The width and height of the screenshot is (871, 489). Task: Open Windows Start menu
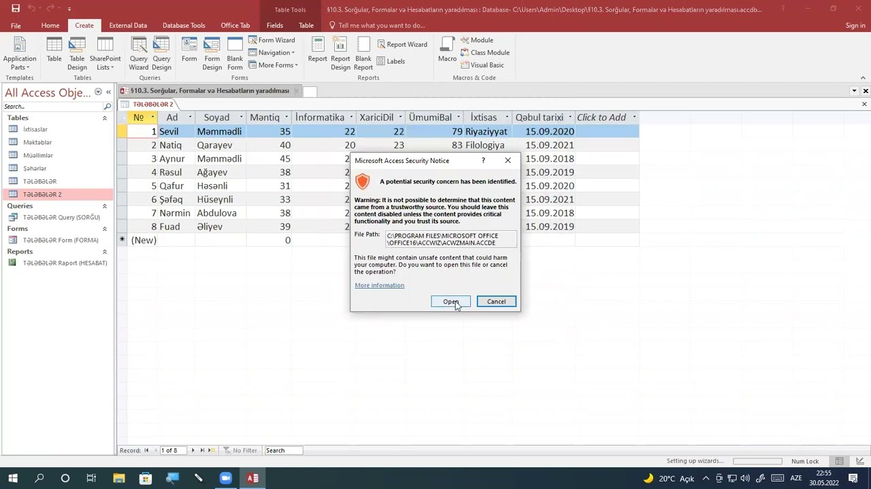pos(13,478)
